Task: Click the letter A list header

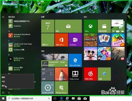Action: point(9,31)
